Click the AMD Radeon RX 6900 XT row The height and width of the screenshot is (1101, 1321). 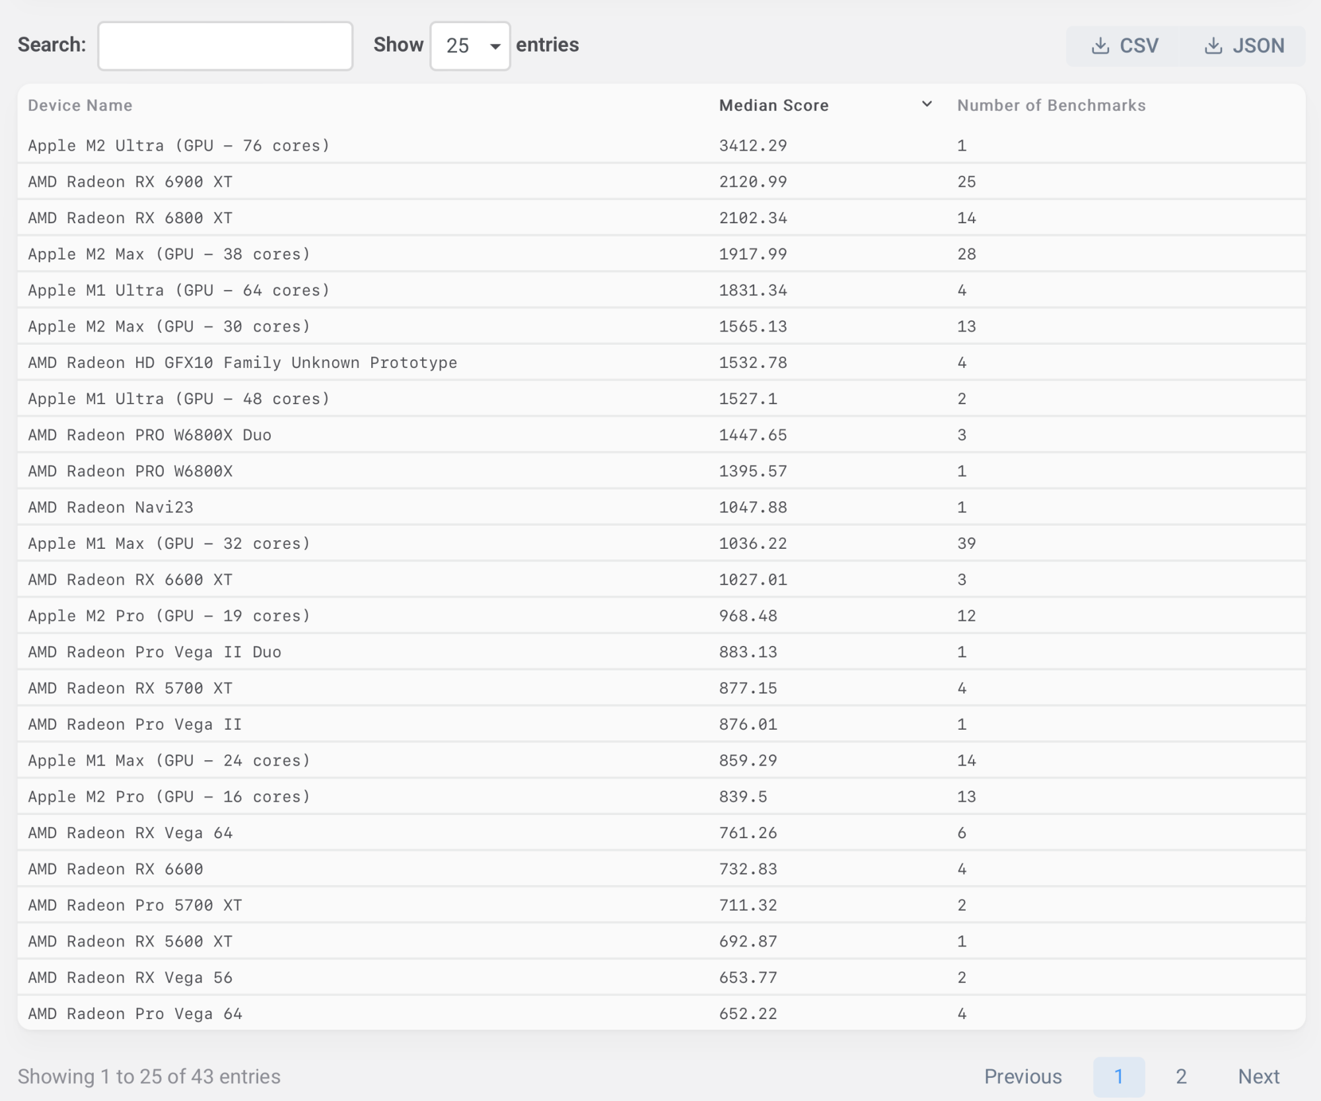[x=130, y=182]
